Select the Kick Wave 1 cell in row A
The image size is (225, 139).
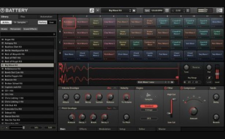coord(69,23)
